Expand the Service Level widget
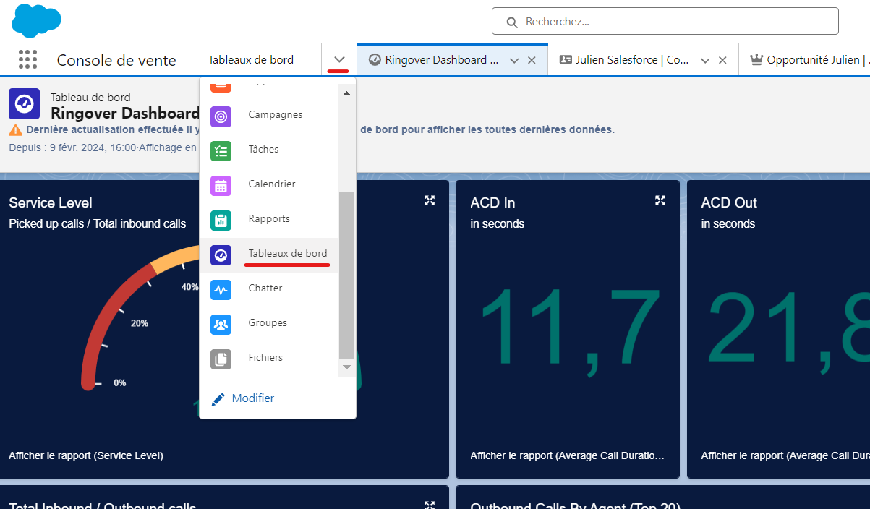 [x=430, y=201]
